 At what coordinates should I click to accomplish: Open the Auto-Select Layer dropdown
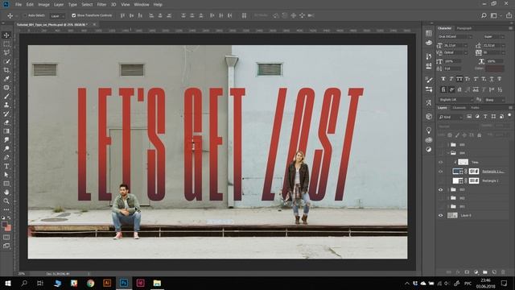(57, 16)
